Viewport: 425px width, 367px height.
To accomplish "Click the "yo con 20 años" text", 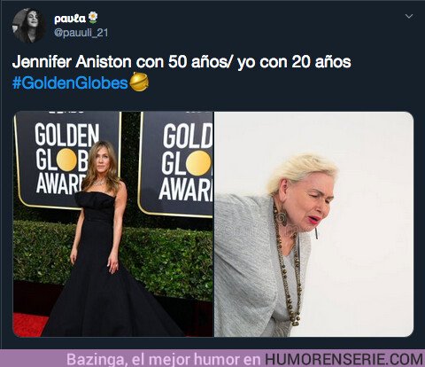I will coord(294,62).
